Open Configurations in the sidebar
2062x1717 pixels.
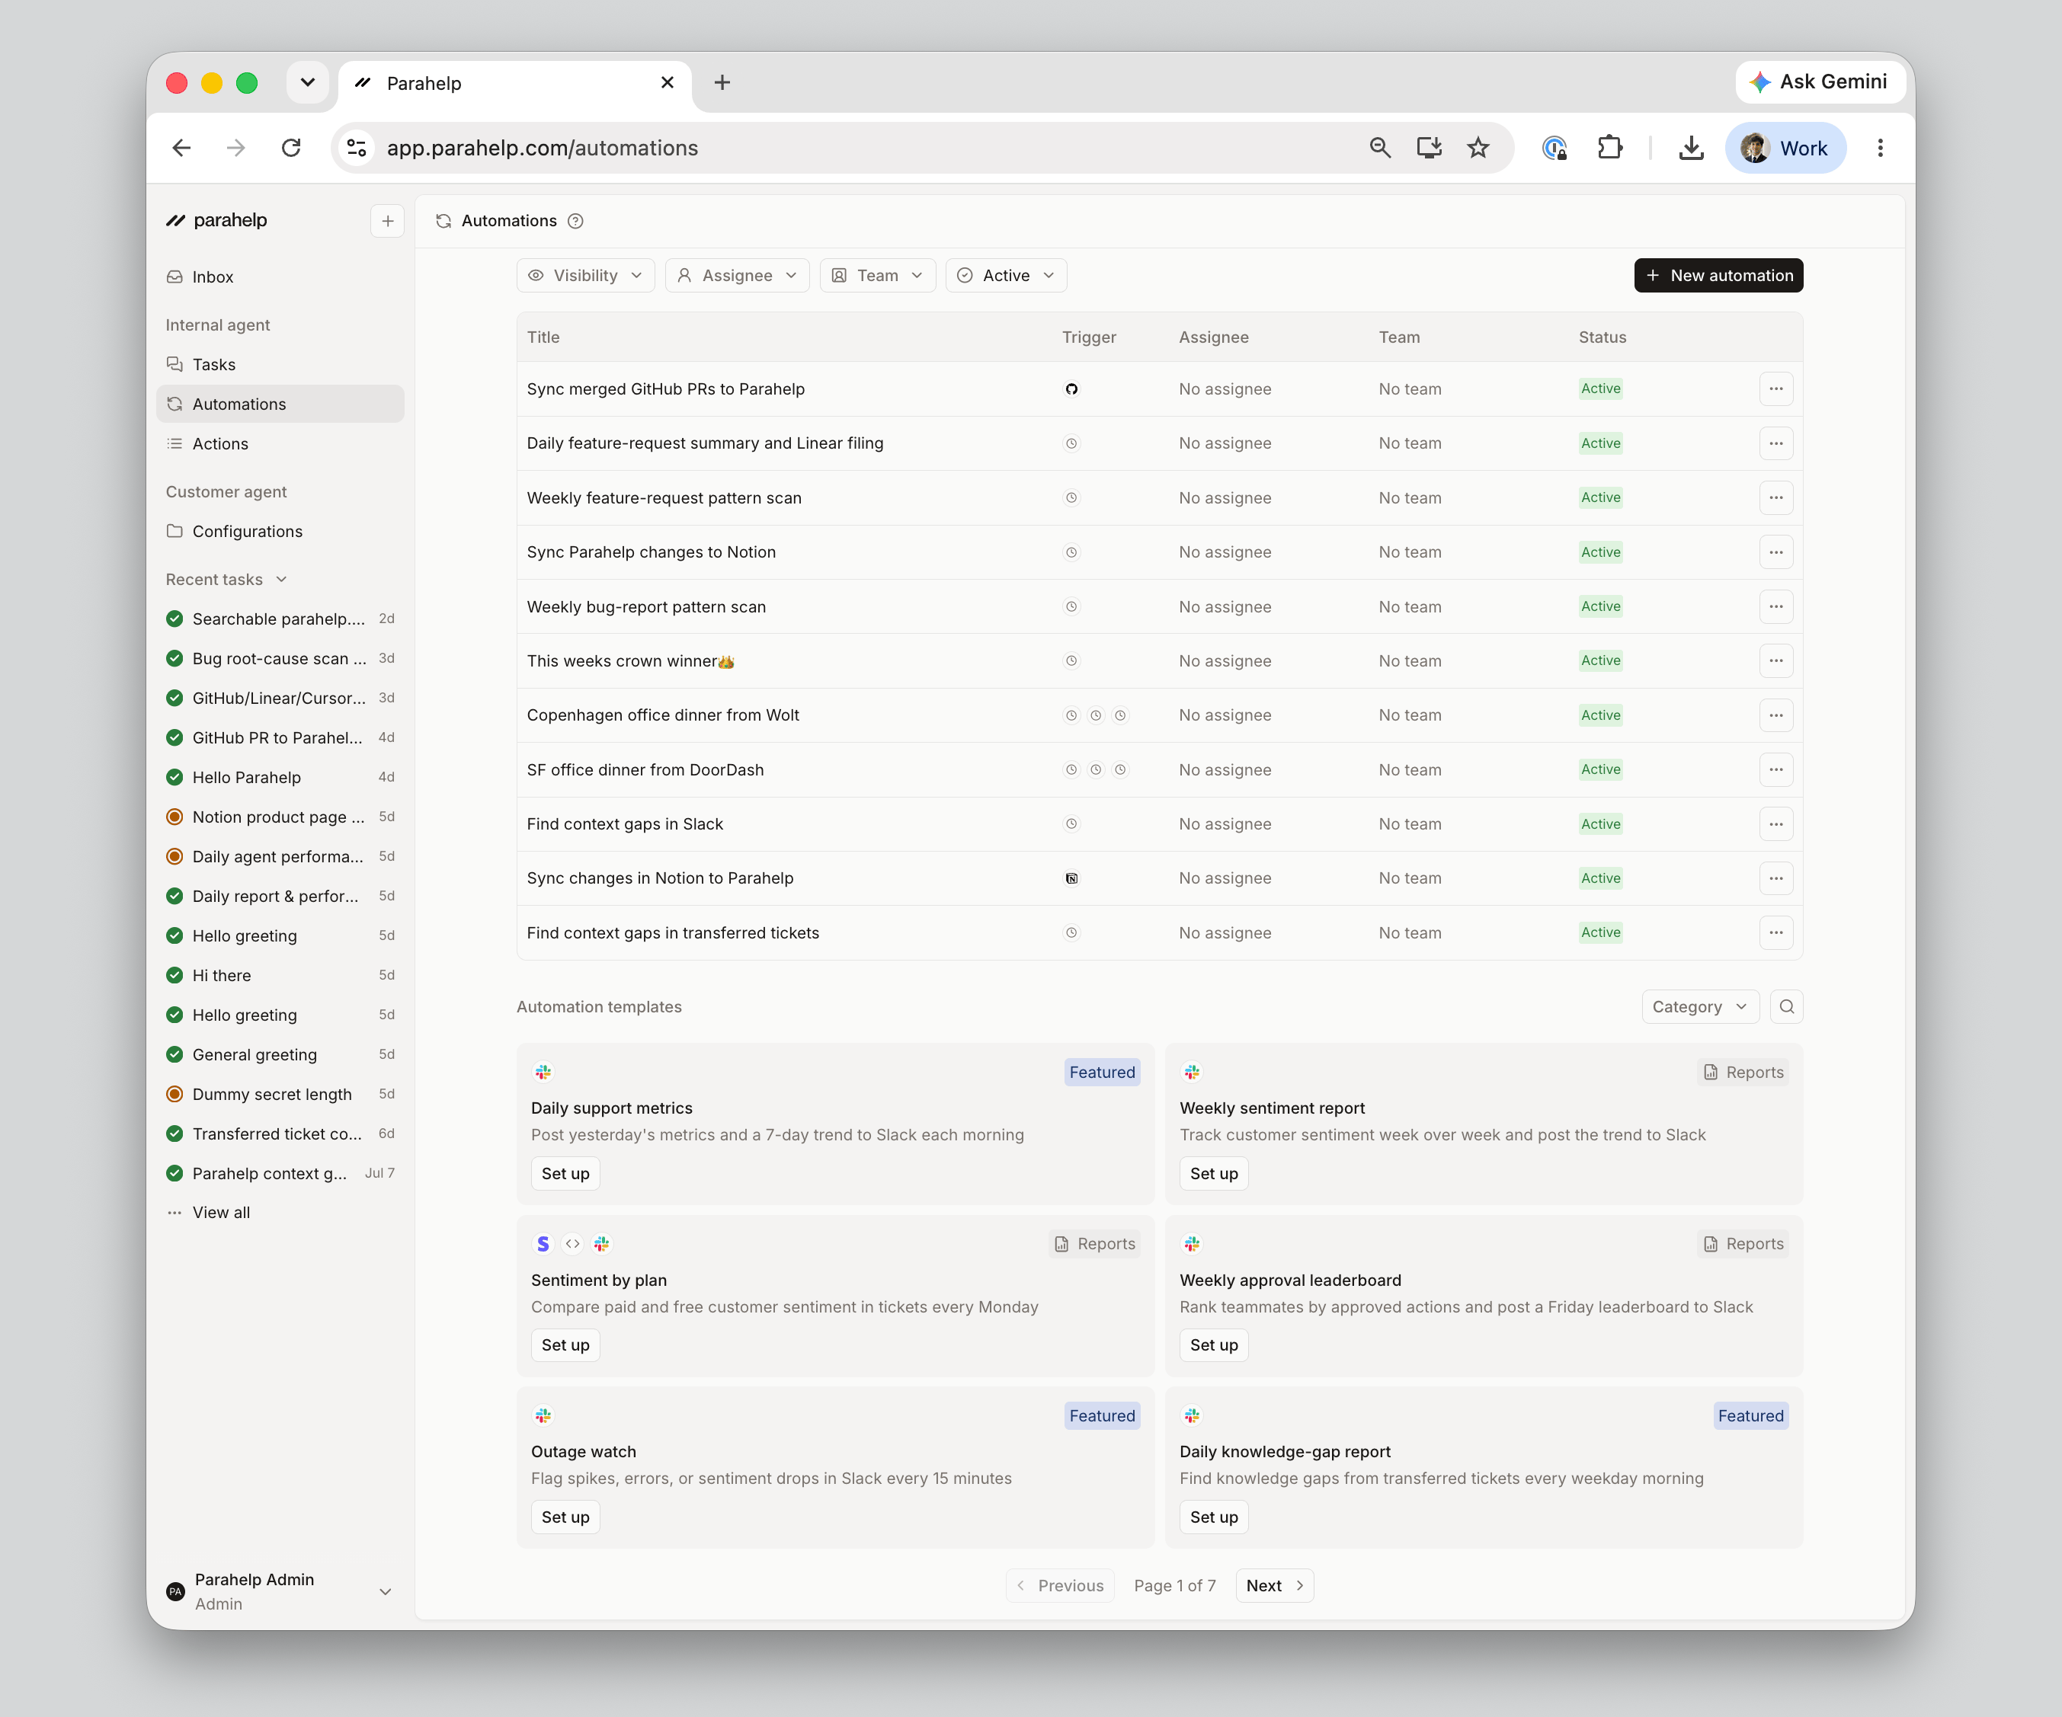click(280, 531)
